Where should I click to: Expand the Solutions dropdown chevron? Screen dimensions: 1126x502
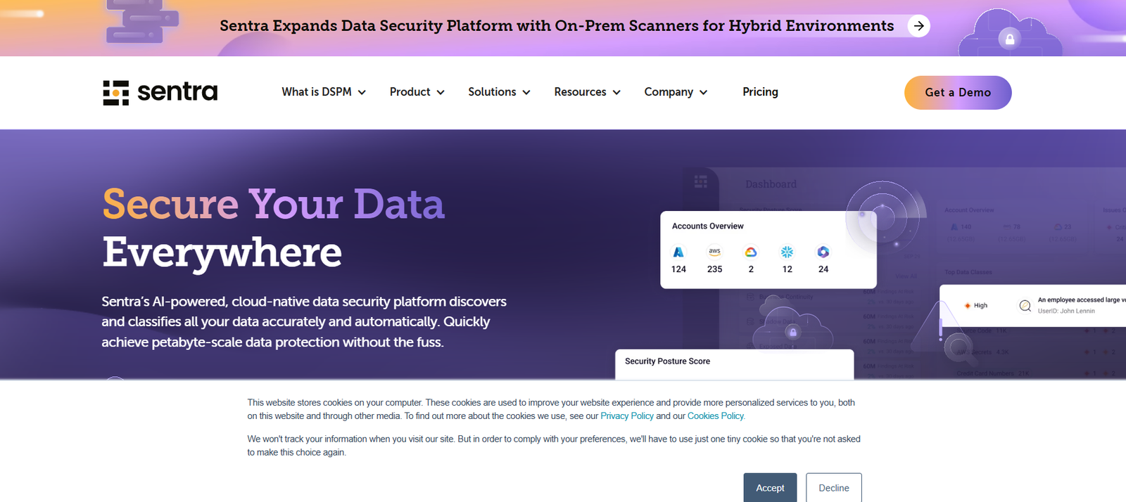[x=526, y=92]
